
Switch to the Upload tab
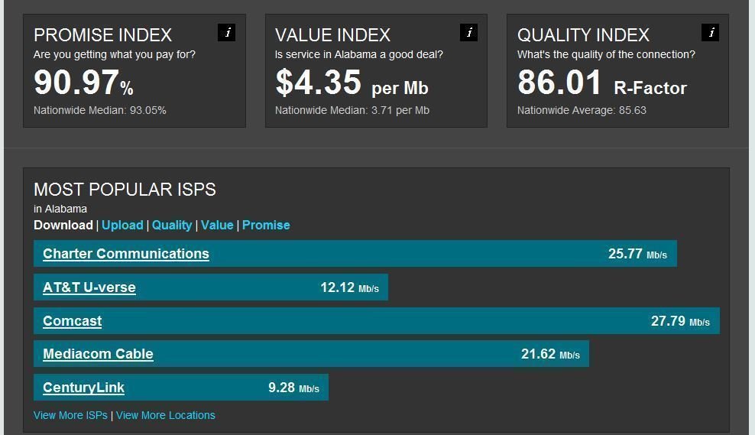point(122,225)
